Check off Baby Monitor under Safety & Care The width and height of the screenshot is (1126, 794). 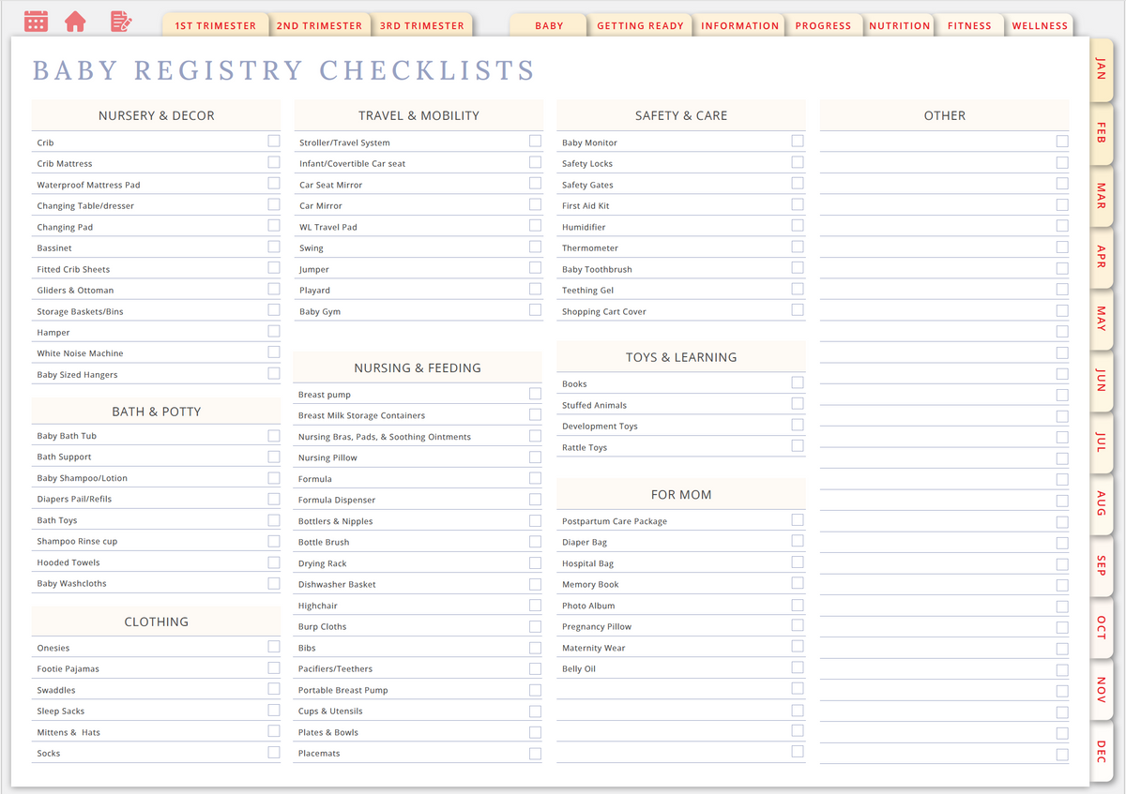[798, 142]
